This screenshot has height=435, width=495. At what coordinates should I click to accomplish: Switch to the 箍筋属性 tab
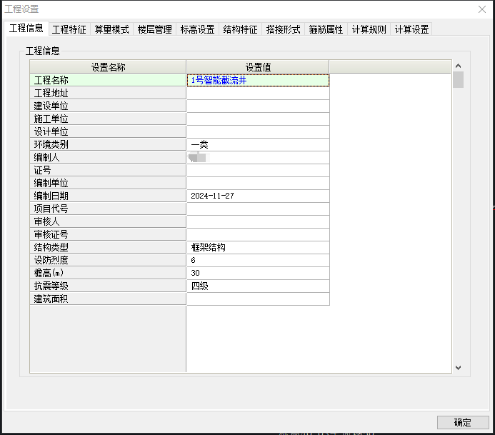(326, 29)
